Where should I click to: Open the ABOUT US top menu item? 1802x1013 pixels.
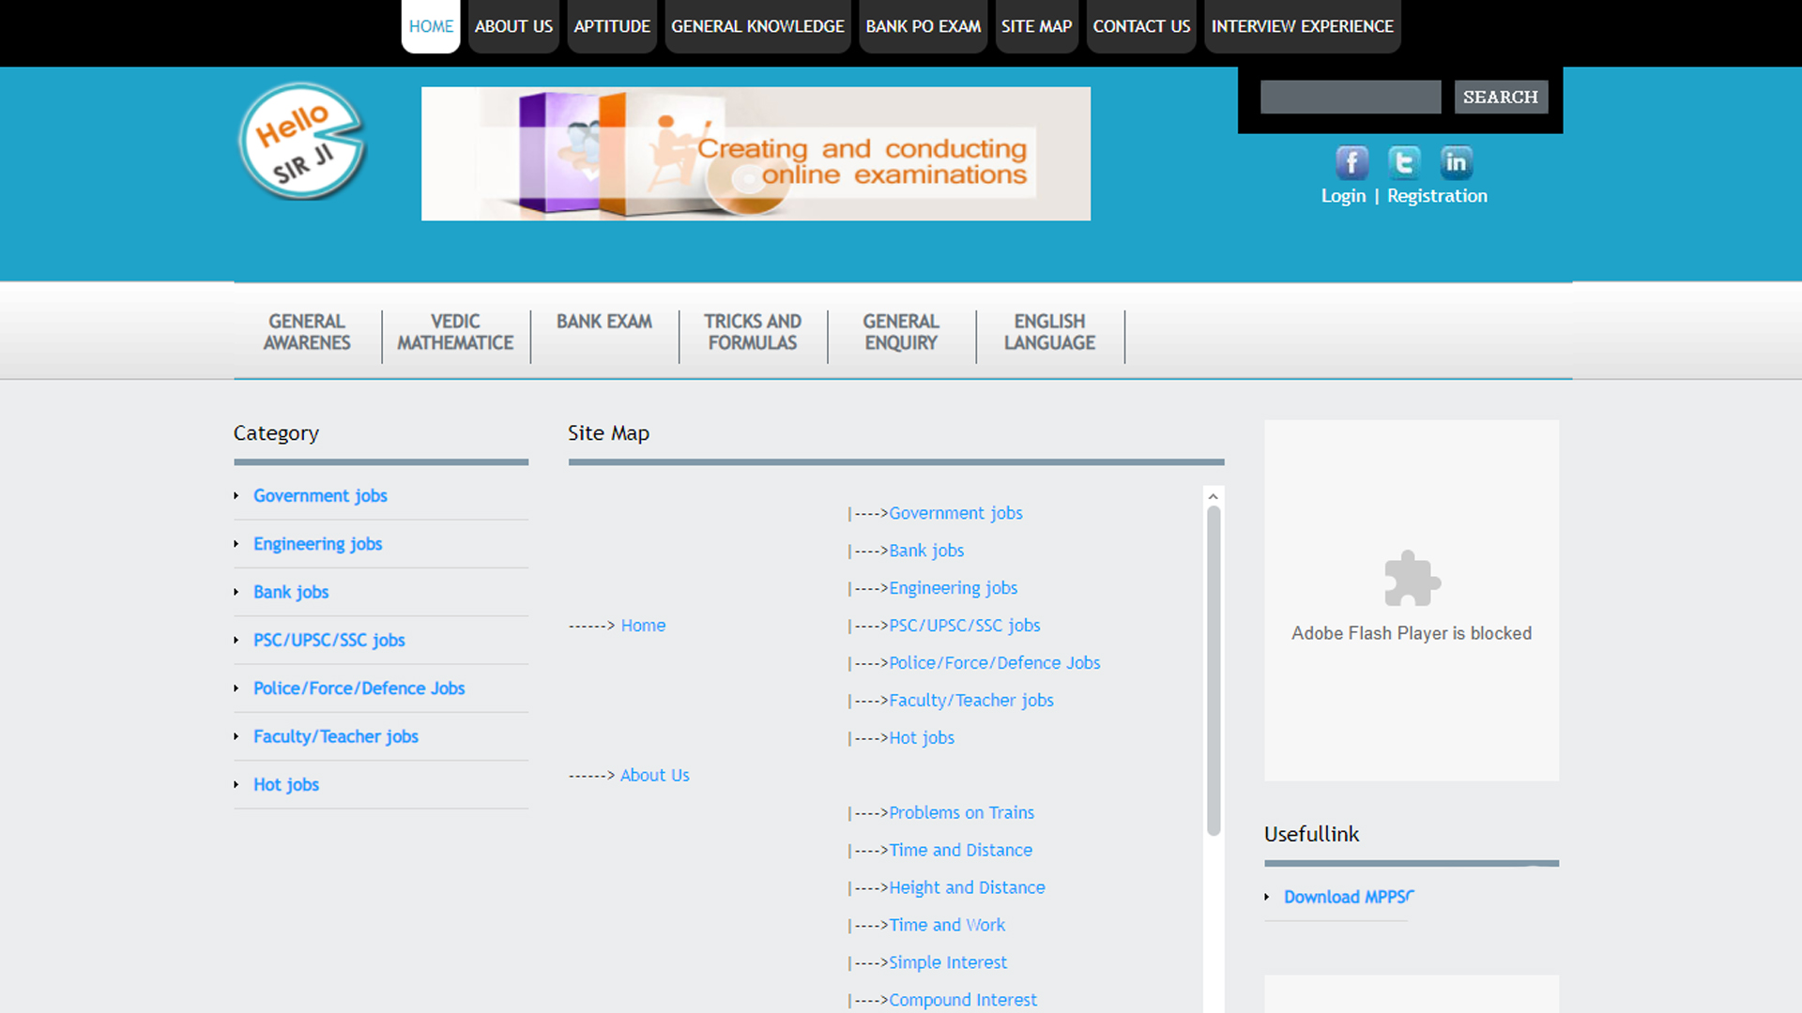click(513, 26)
